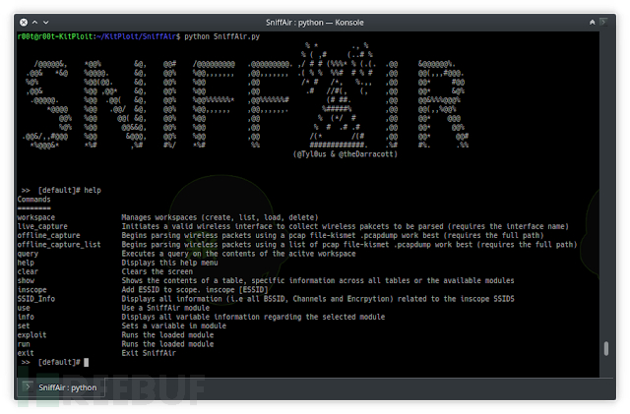Click the 'use' command name
The height and width of the screenshot is (414, 630).
pyautogui.click(x=24, y=308)
